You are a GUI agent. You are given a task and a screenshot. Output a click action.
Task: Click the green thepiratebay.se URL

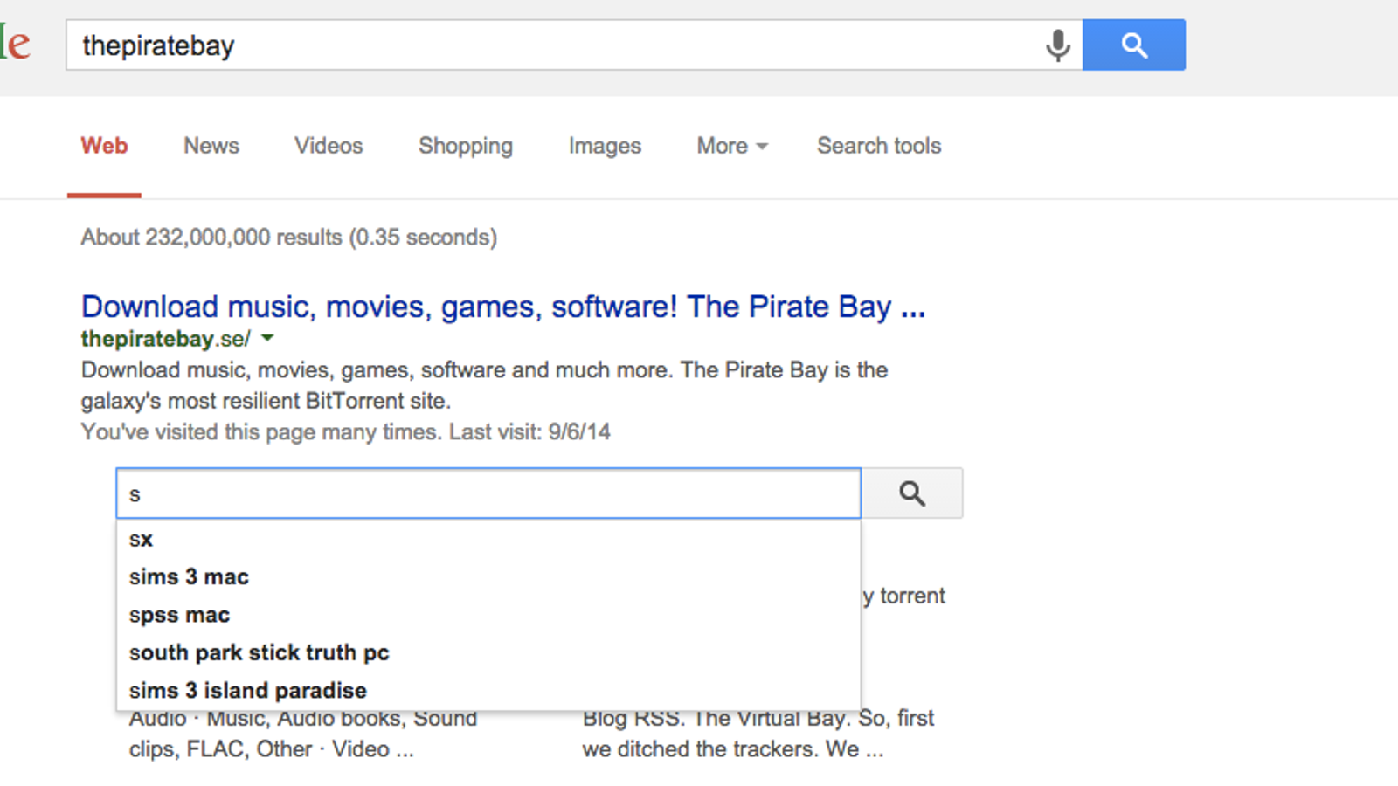pos(165,339)
